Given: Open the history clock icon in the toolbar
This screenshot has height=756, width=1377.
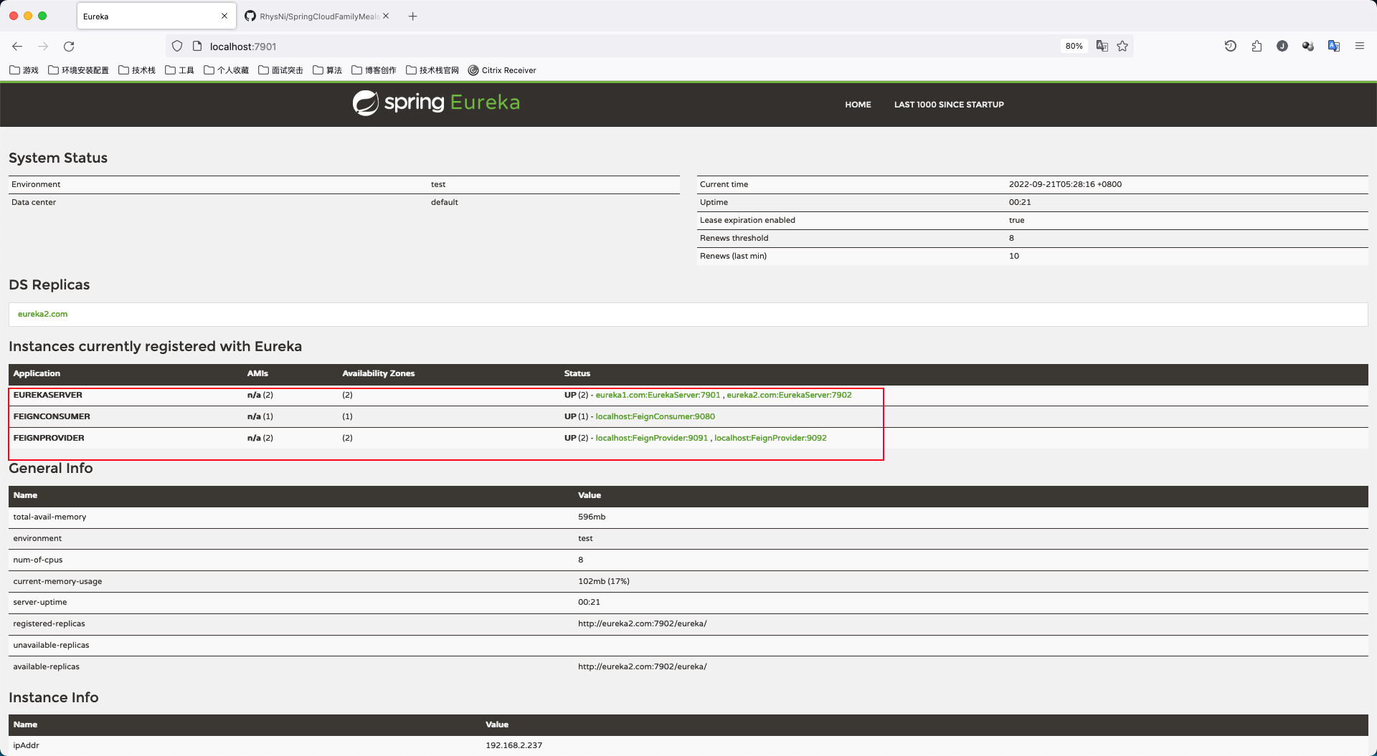Looking at the screenshot, I should click(1231, 46).
